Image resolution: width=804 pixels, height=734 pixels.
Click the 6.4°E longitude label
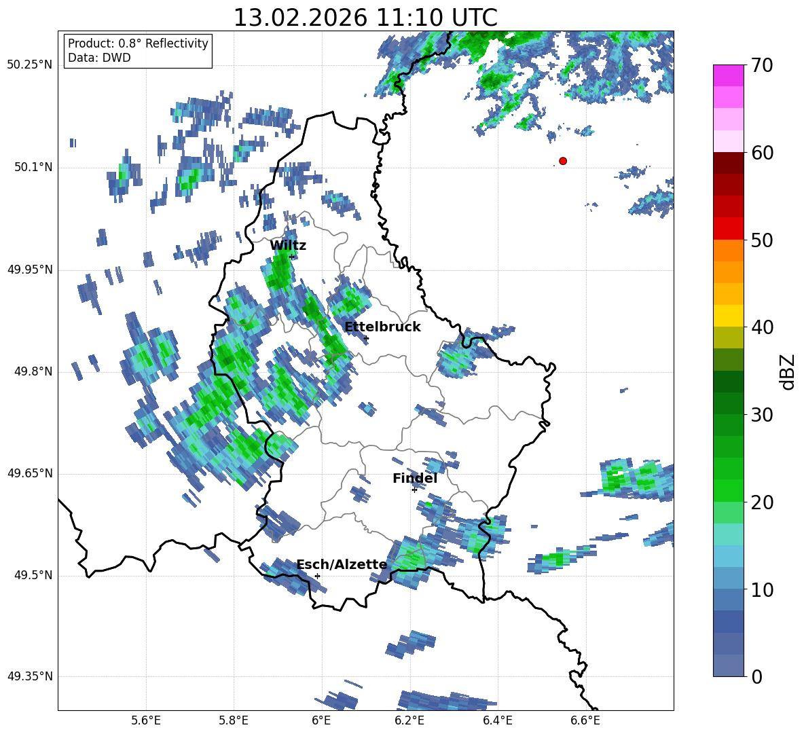(497, 720)
